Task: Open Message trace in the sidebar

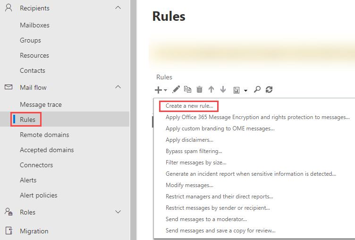Action: point(41,104)
